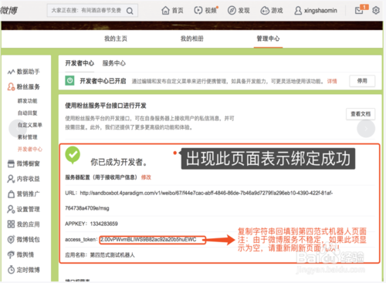Viewport: 386px width, 283px height.
Task: Open 营销推广 in sidebar
Action: coord(28,194)
